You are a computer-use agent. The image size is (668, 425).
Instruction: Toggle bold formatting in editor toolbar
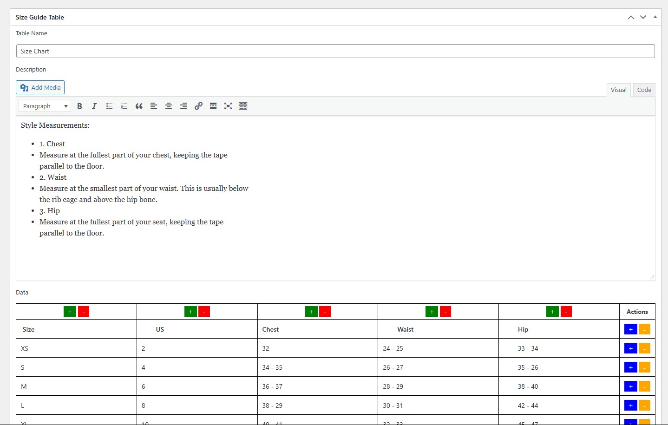[79, 106]
